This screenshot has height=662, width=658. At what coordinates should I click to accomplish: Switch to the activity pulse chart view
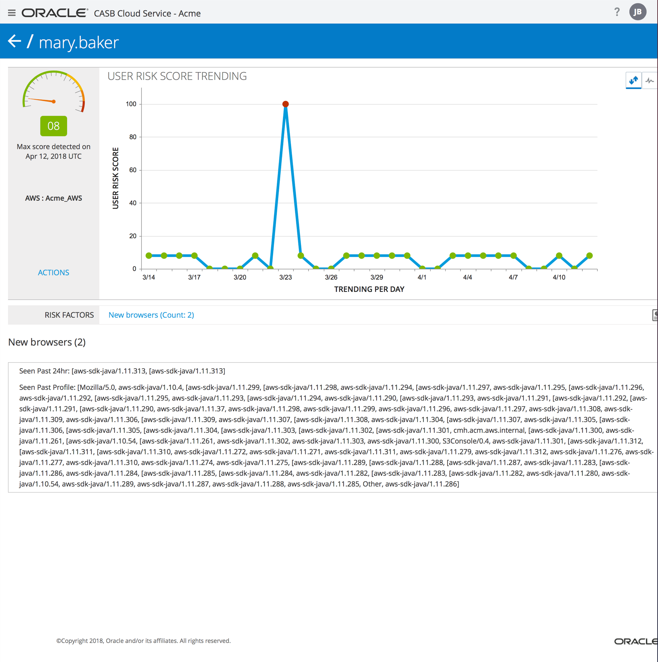pos(649,80)
